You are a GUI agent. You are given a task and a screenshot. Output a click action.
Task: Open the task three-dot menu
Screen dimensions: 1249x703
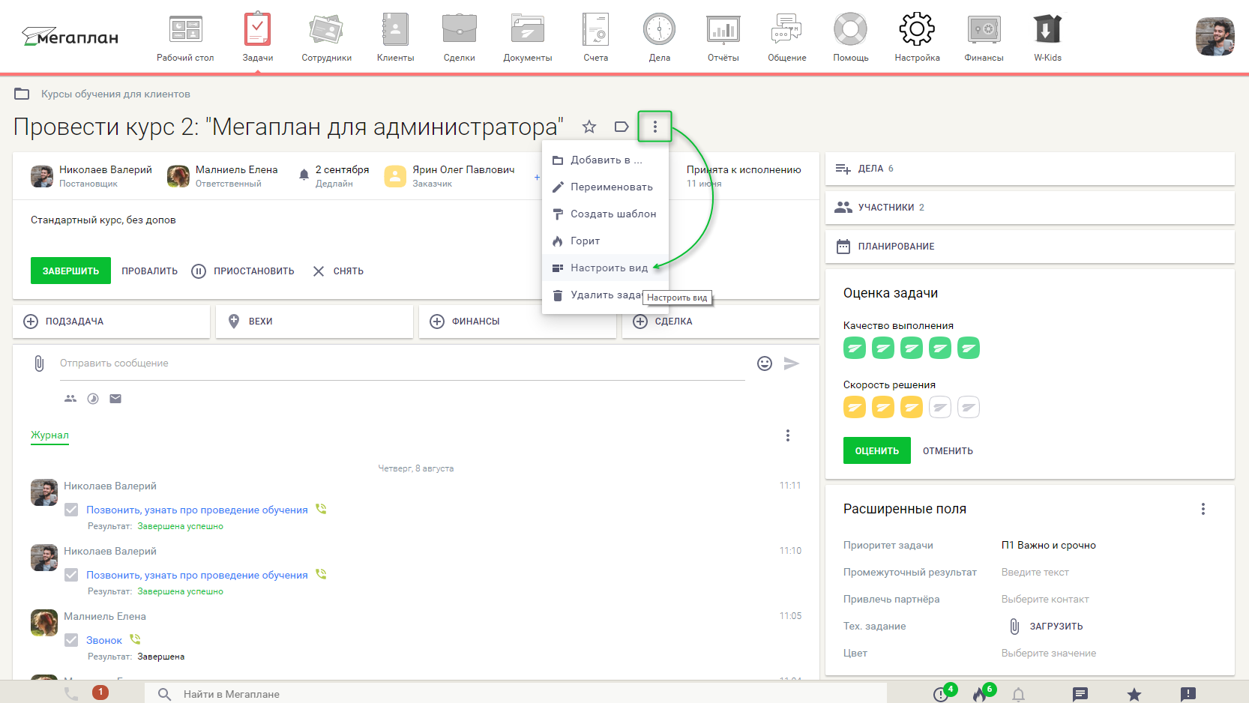[655, 127]
